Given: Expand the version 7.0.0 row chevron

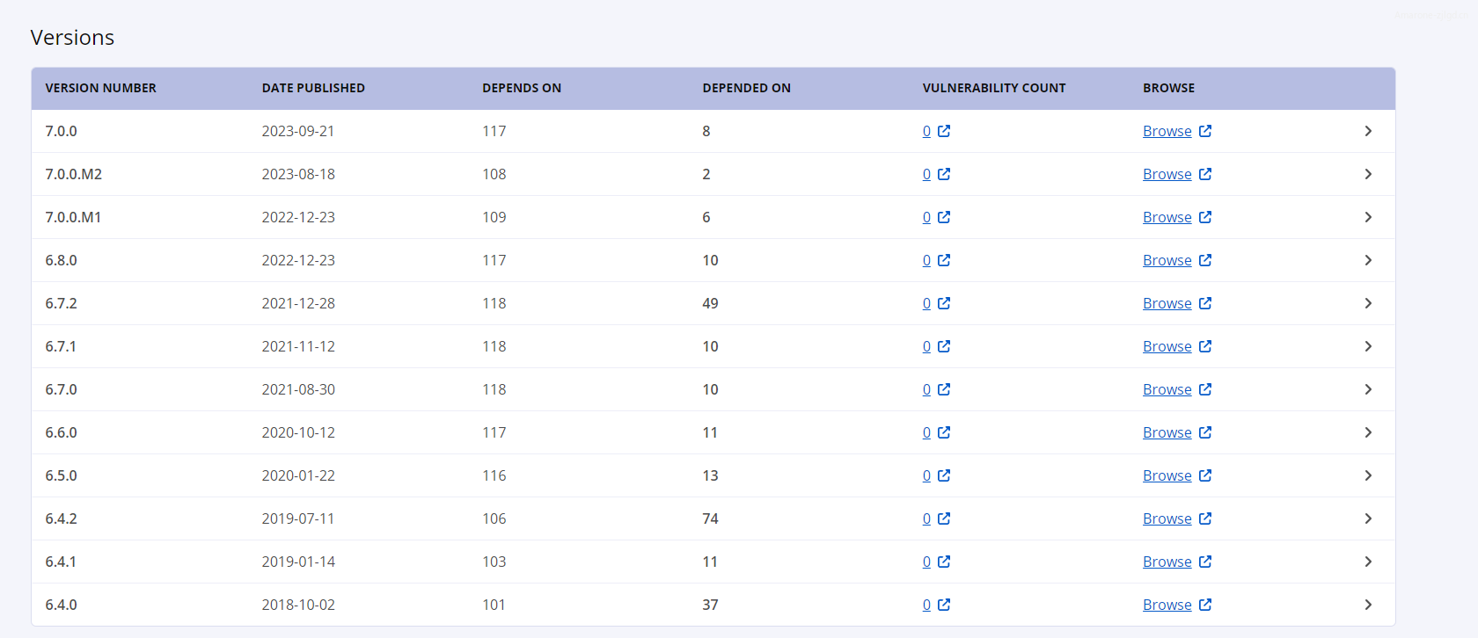Looking at the screenshot, I should pyautogui.click(x=1368, y=131).
